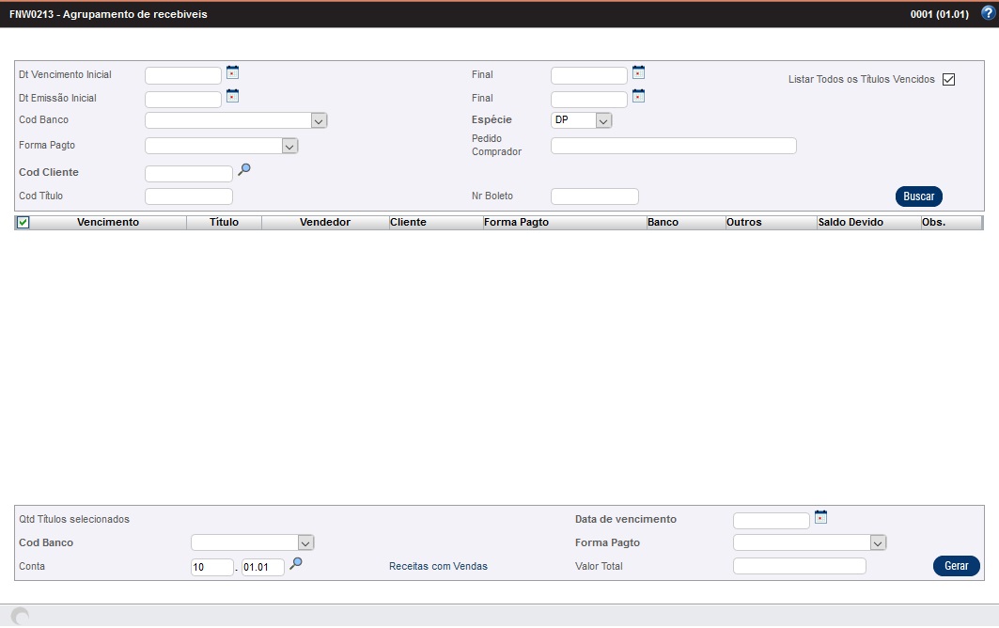Open the bottom Cod Banco dropdown
Image resolution: width=999 pixels, height=628 pixels.
304,542
